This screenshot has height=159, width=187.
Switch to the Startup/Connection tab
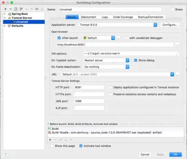(151, 17)
